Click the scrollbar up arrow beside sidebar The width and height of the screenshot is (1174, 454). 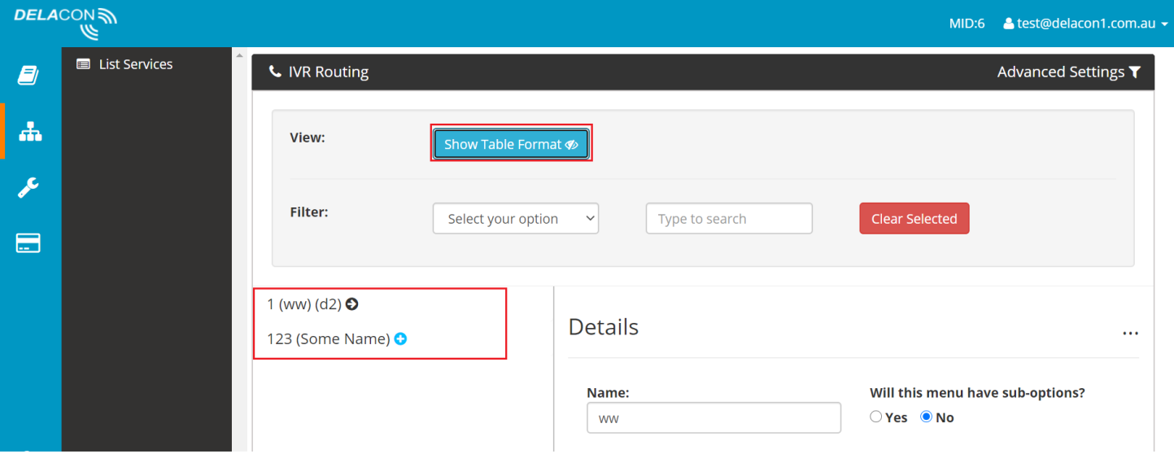click(x=239, y=55)
